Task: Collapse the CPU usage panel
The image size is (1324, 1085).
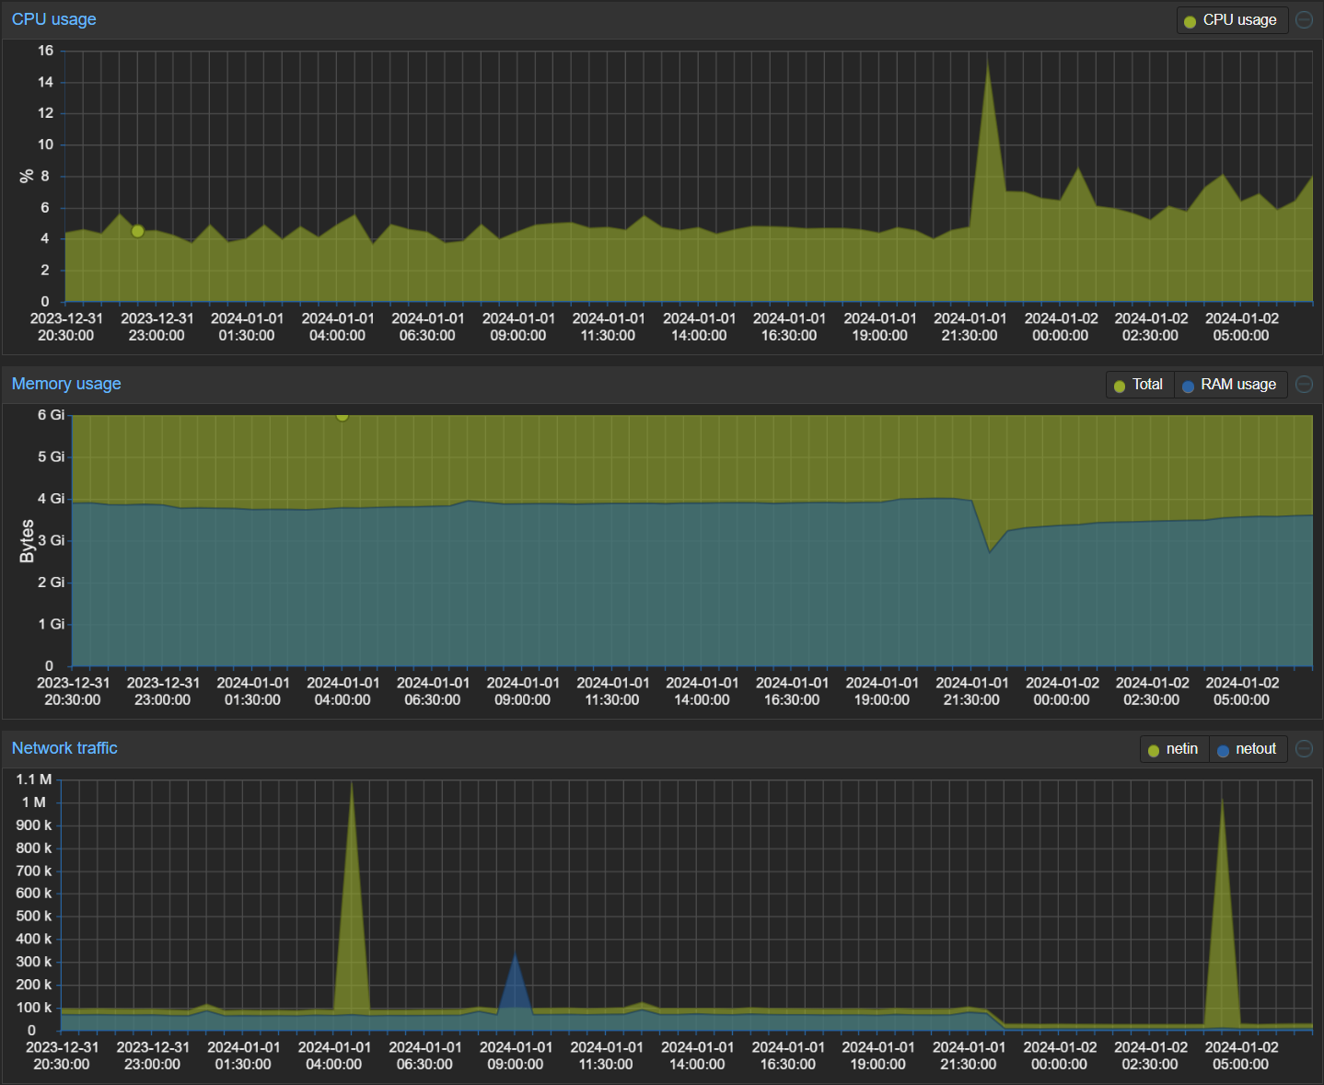Action: [1304, 19]
